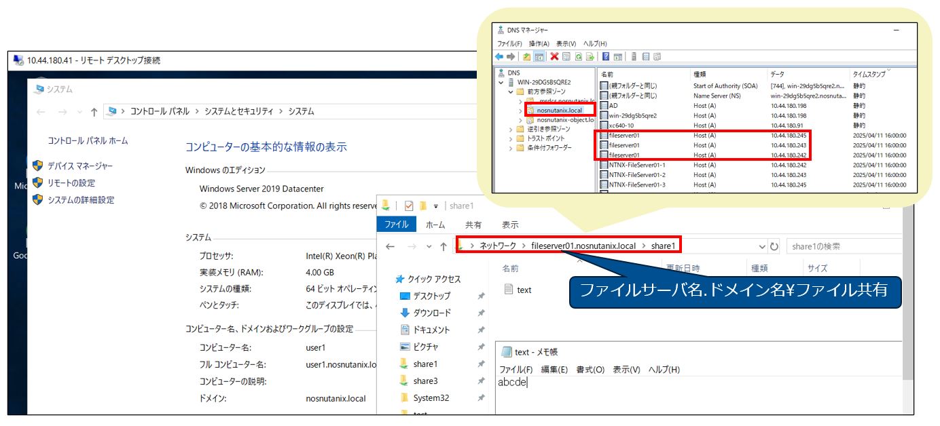Click the properties checkmark in Explorer quick access toolbar
The image size is (940, 426).
click(x=409, y=206)
